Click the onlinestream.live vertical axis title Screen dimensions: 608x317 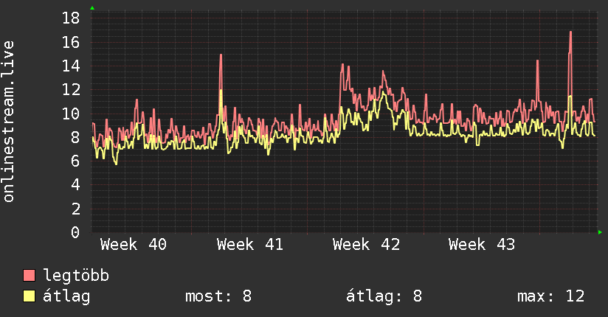[8, 122]
